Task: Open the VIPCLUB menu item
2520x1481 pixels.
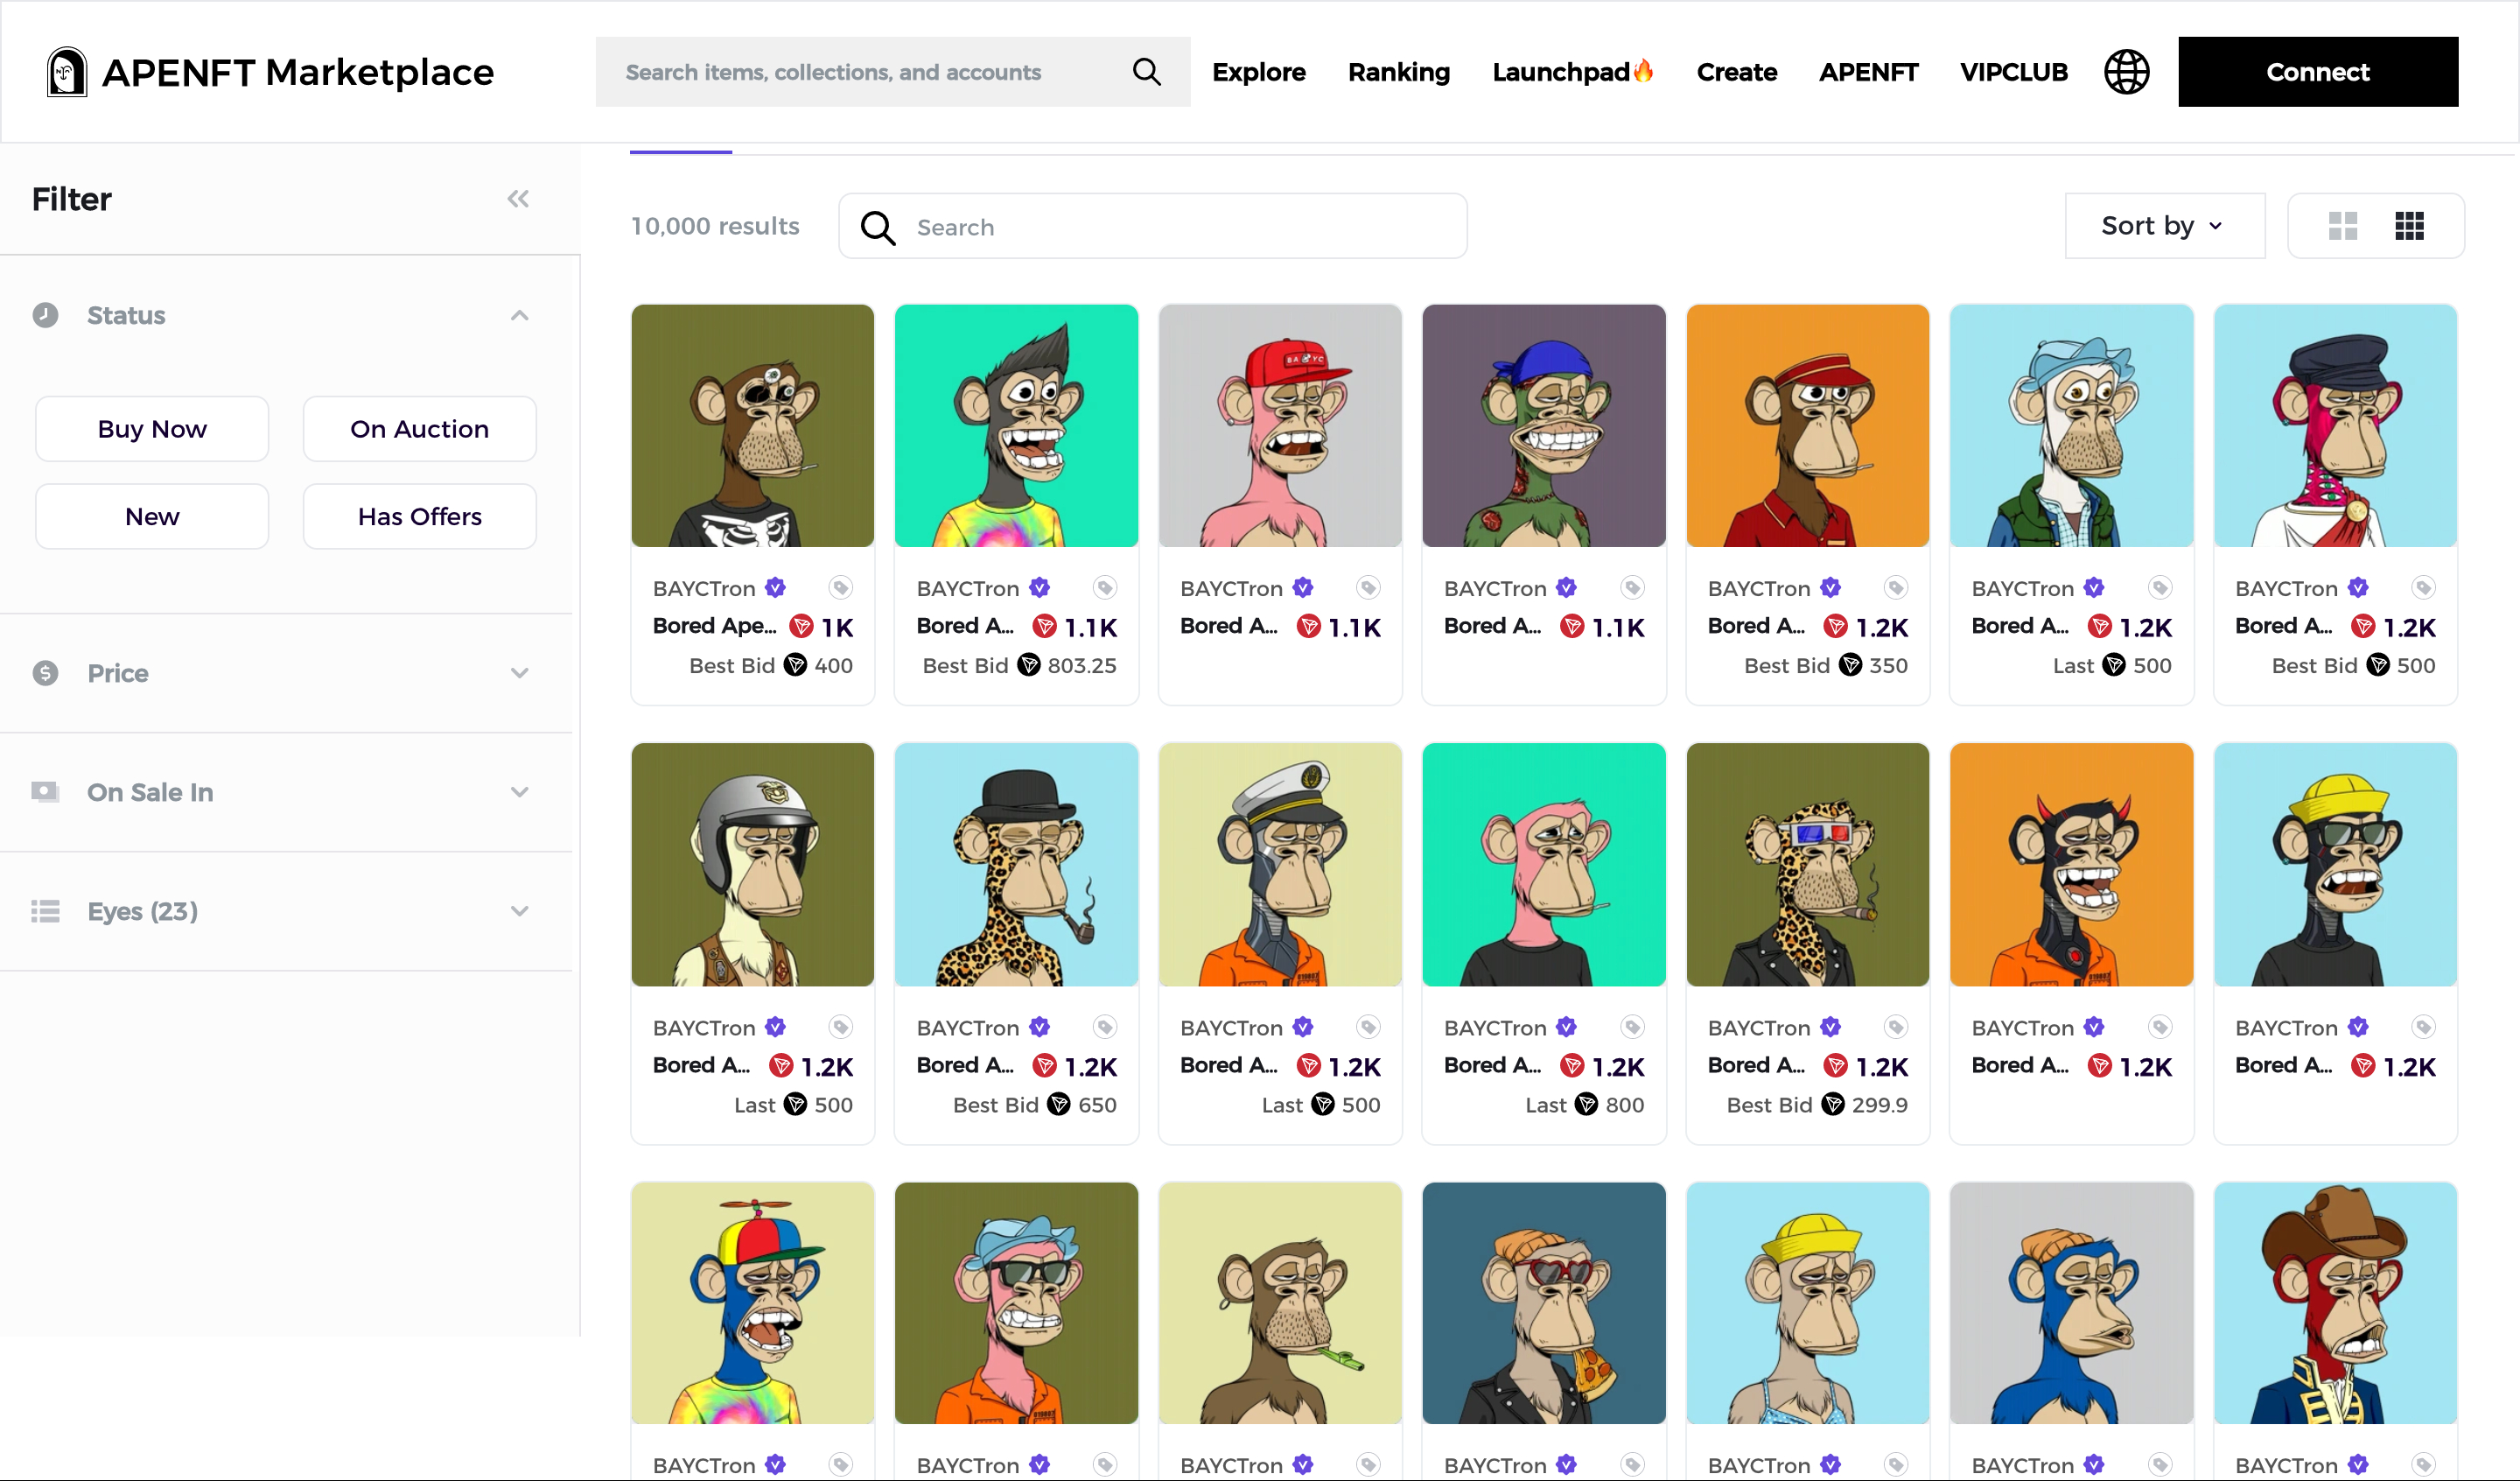Action: [2013, 72]
